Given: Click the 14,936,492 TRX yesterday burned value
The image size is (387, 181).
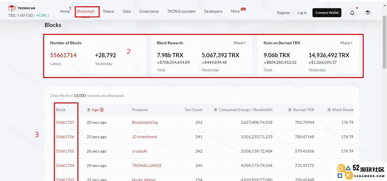Looking at the screenshot, I should point(329,55).
